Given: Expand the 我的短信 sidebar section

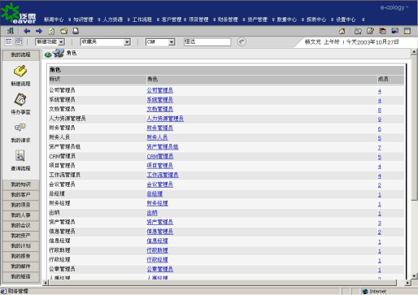Looking at the screenshot, I should pyautogui.click(x=20, y=276).
